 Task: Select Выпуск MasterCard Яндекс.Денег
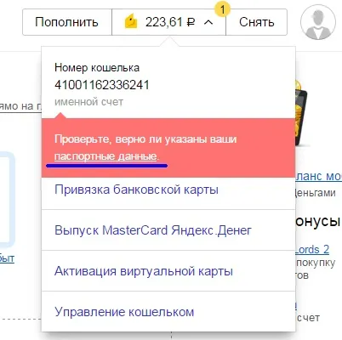(x=168, y=230)
